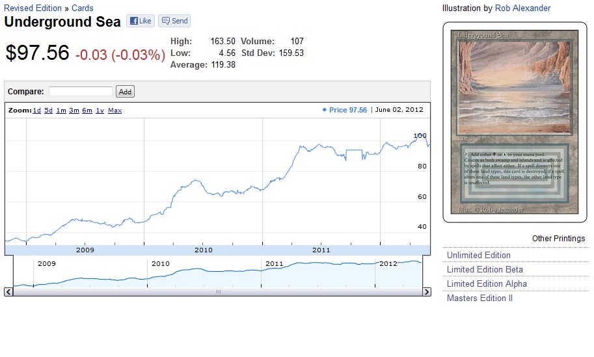Click the left scroll arrow under chart
594x357 pixels.
pos(8,292)
